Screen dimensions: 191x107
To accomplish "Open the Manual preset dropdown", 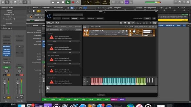I will 68,15.
